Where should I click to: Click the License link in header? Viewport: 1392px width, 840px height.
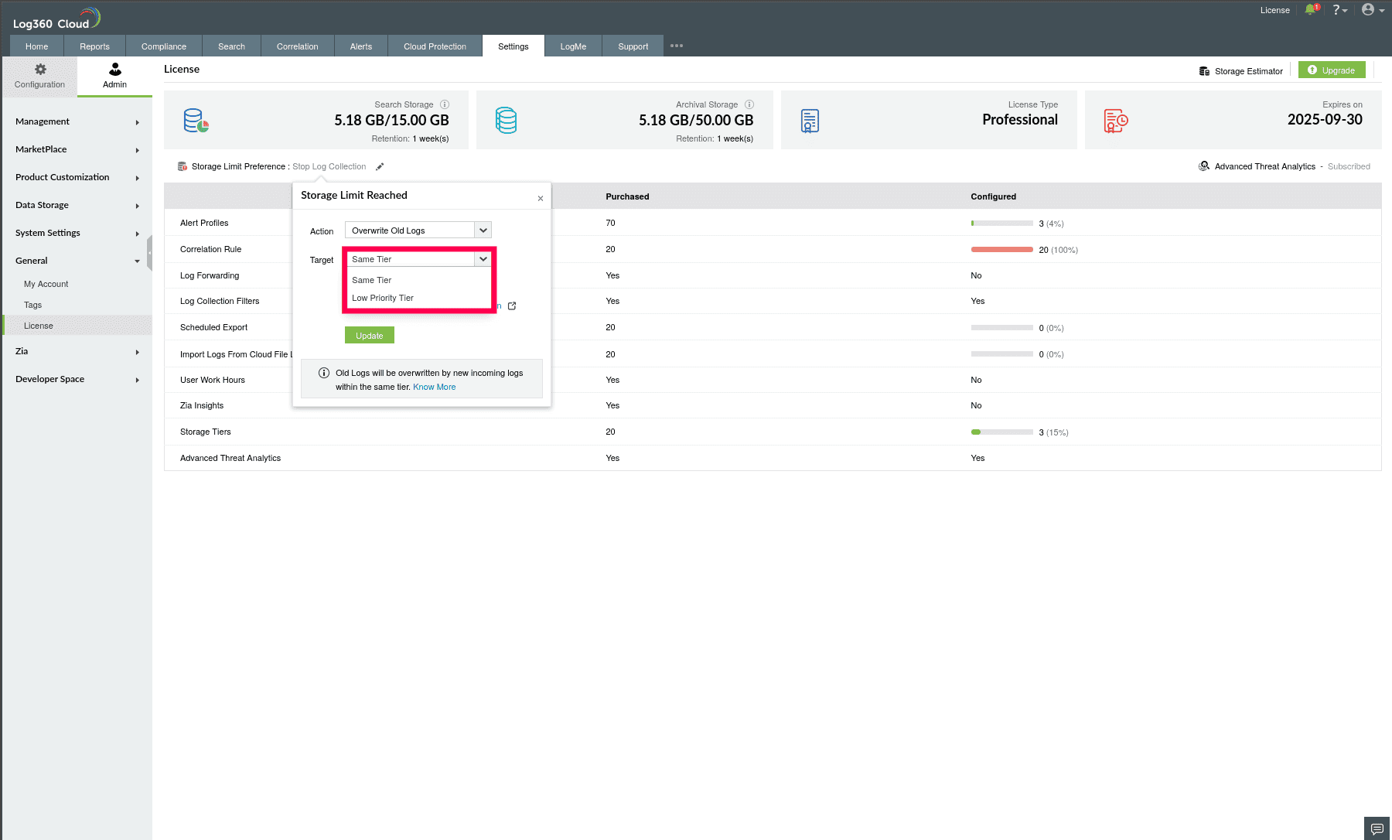tap(1275, 10)
